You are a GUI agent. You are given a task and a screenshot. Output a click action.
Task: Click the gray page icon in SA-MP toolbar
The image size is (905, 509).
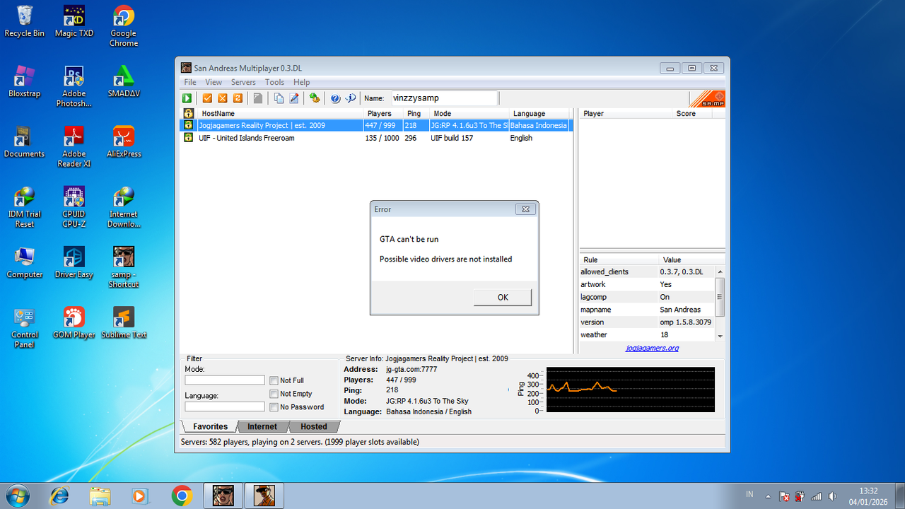click(258, 98)
